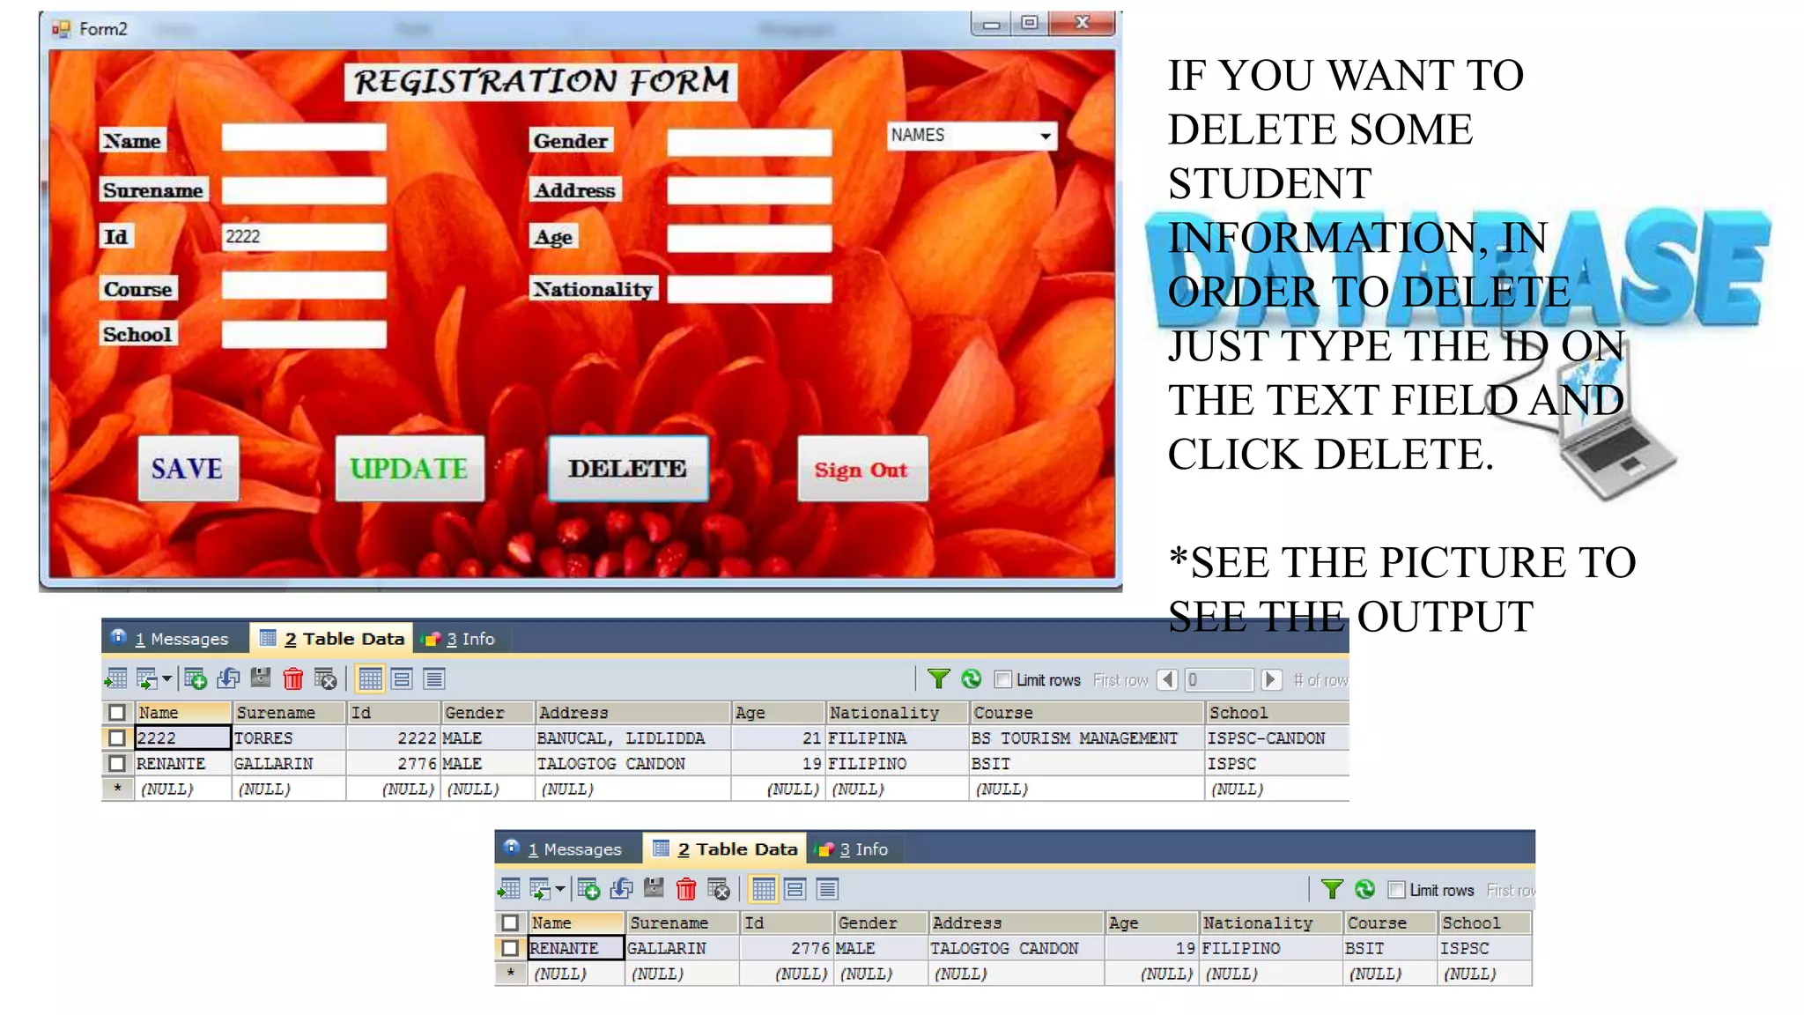
Task: Click export icon in upper table panel toolbar
Action: 116,678
